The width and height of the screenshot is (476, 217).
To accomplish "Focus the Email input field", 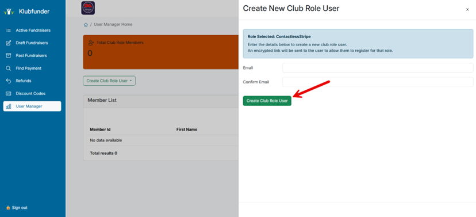I will click(x=378, y=68).
